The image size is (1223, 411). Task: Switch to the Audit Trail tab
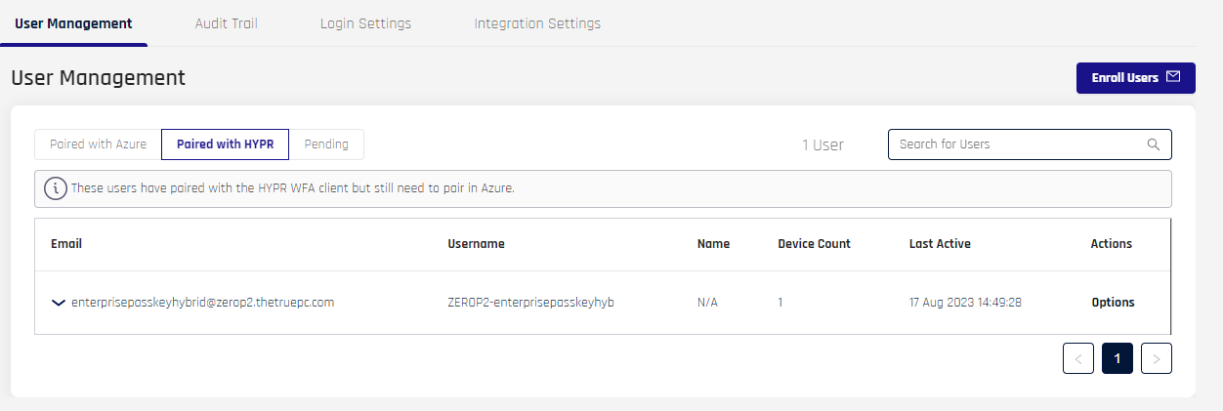click(x=226, y=23)
